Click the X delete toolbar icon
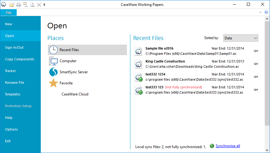The width and height of the screenshot is (270, 153). (39, 5)
